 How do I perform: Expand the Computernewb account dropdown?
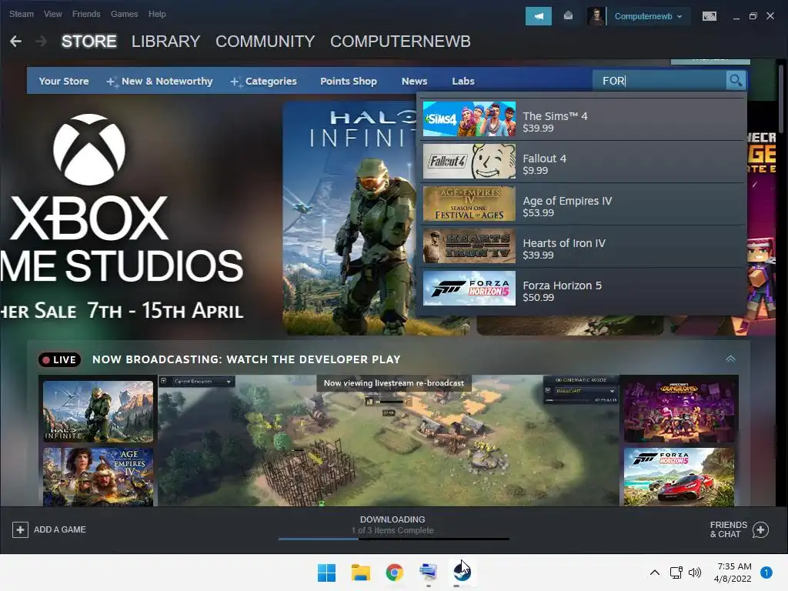649,16
